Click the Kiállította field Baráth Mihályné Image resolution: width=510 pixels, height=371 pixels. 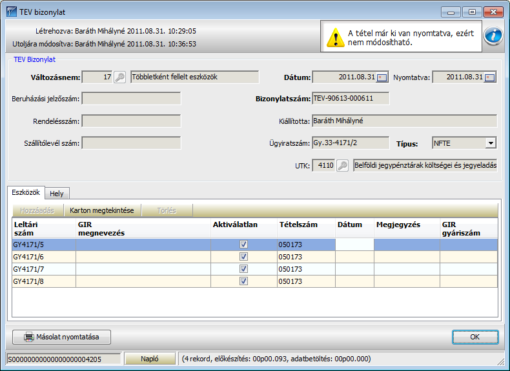404,121
